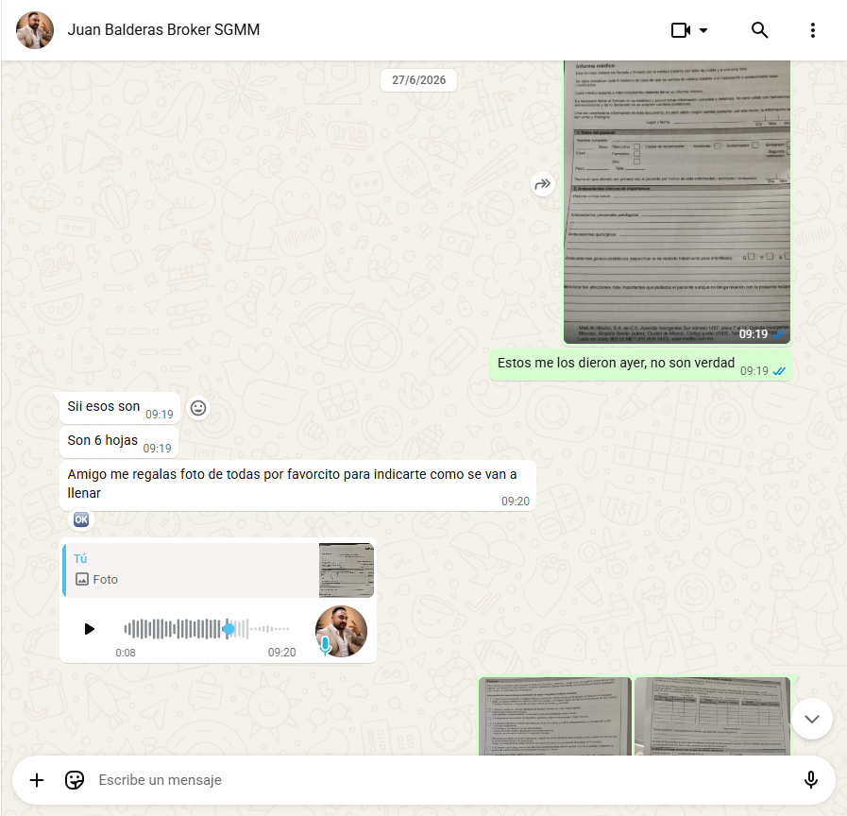The image size is (847, 816).
Task: Search within this conversation
Action: click(759, 30)
